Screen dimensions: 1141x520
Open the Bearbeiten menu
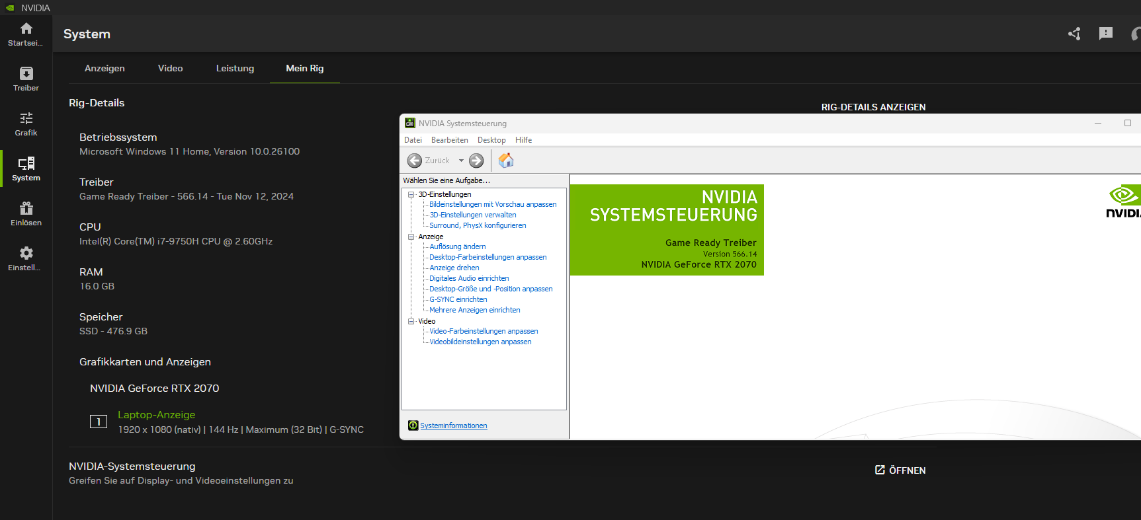click(x=450, y=140)
